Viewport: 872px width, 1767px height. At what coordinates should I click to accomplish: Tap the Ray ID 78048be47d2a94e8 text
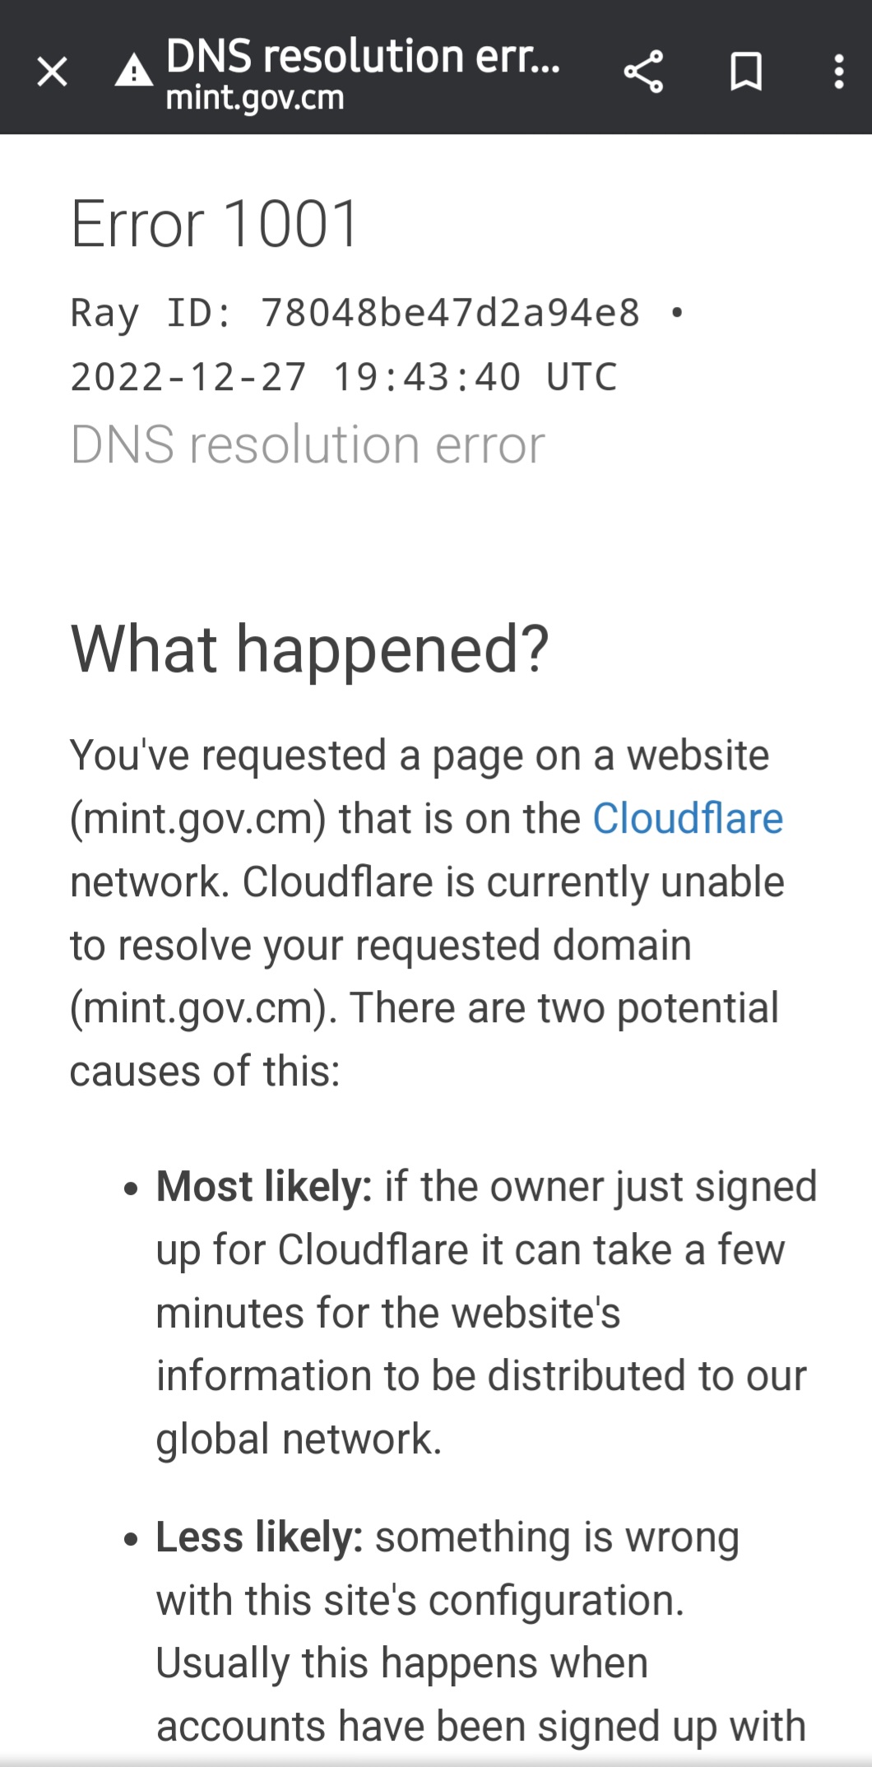pyautogui.click(x=355, y=314)
